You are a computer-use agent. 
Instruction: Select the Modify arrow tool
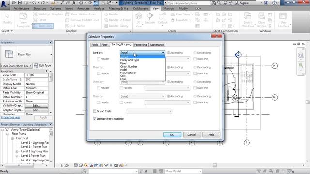[7, 18]
